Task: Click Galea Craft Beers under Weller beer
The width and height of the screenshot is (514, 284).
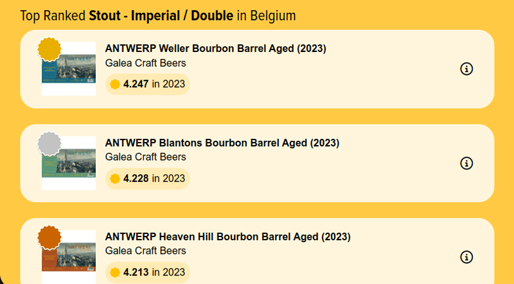Action: [x=145, y=63]
